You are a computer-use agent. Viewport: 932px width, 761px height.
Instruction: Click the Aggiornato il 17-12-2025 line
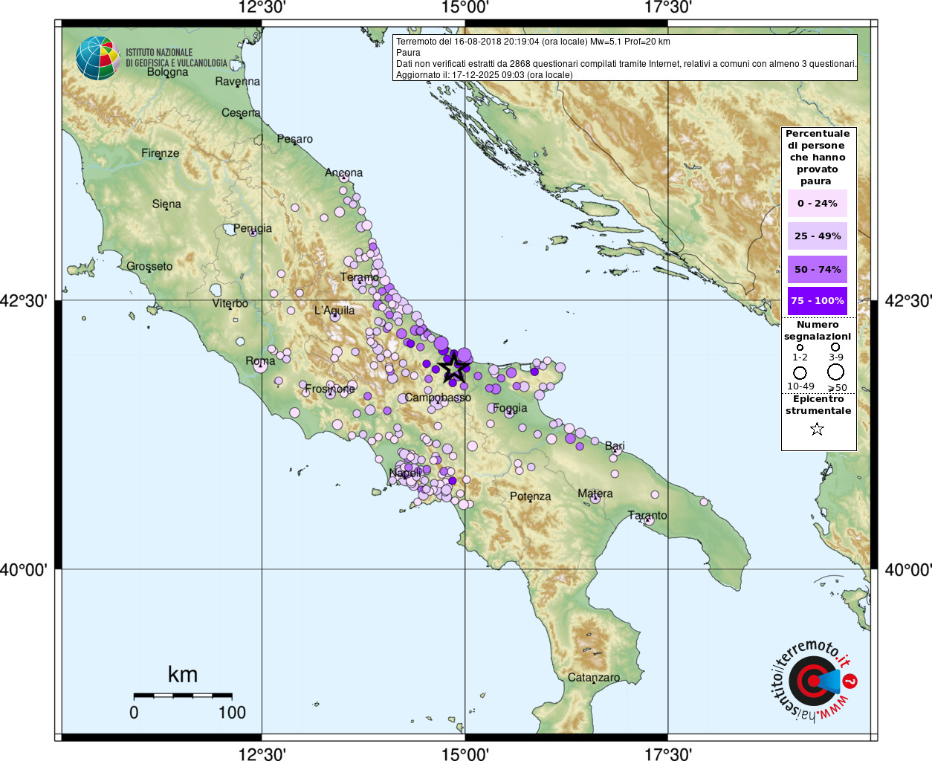[x=485, y=75]
